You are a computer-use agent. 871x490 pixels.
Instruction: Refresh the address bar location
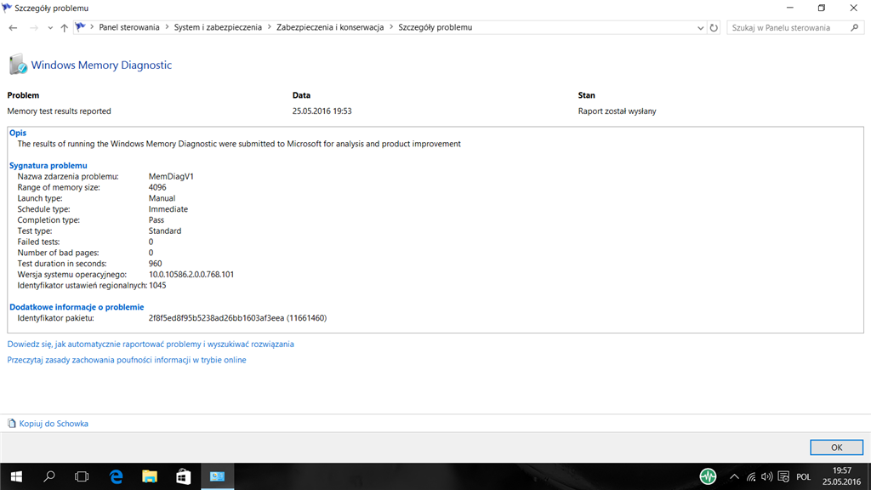click(x=714, y=28)
